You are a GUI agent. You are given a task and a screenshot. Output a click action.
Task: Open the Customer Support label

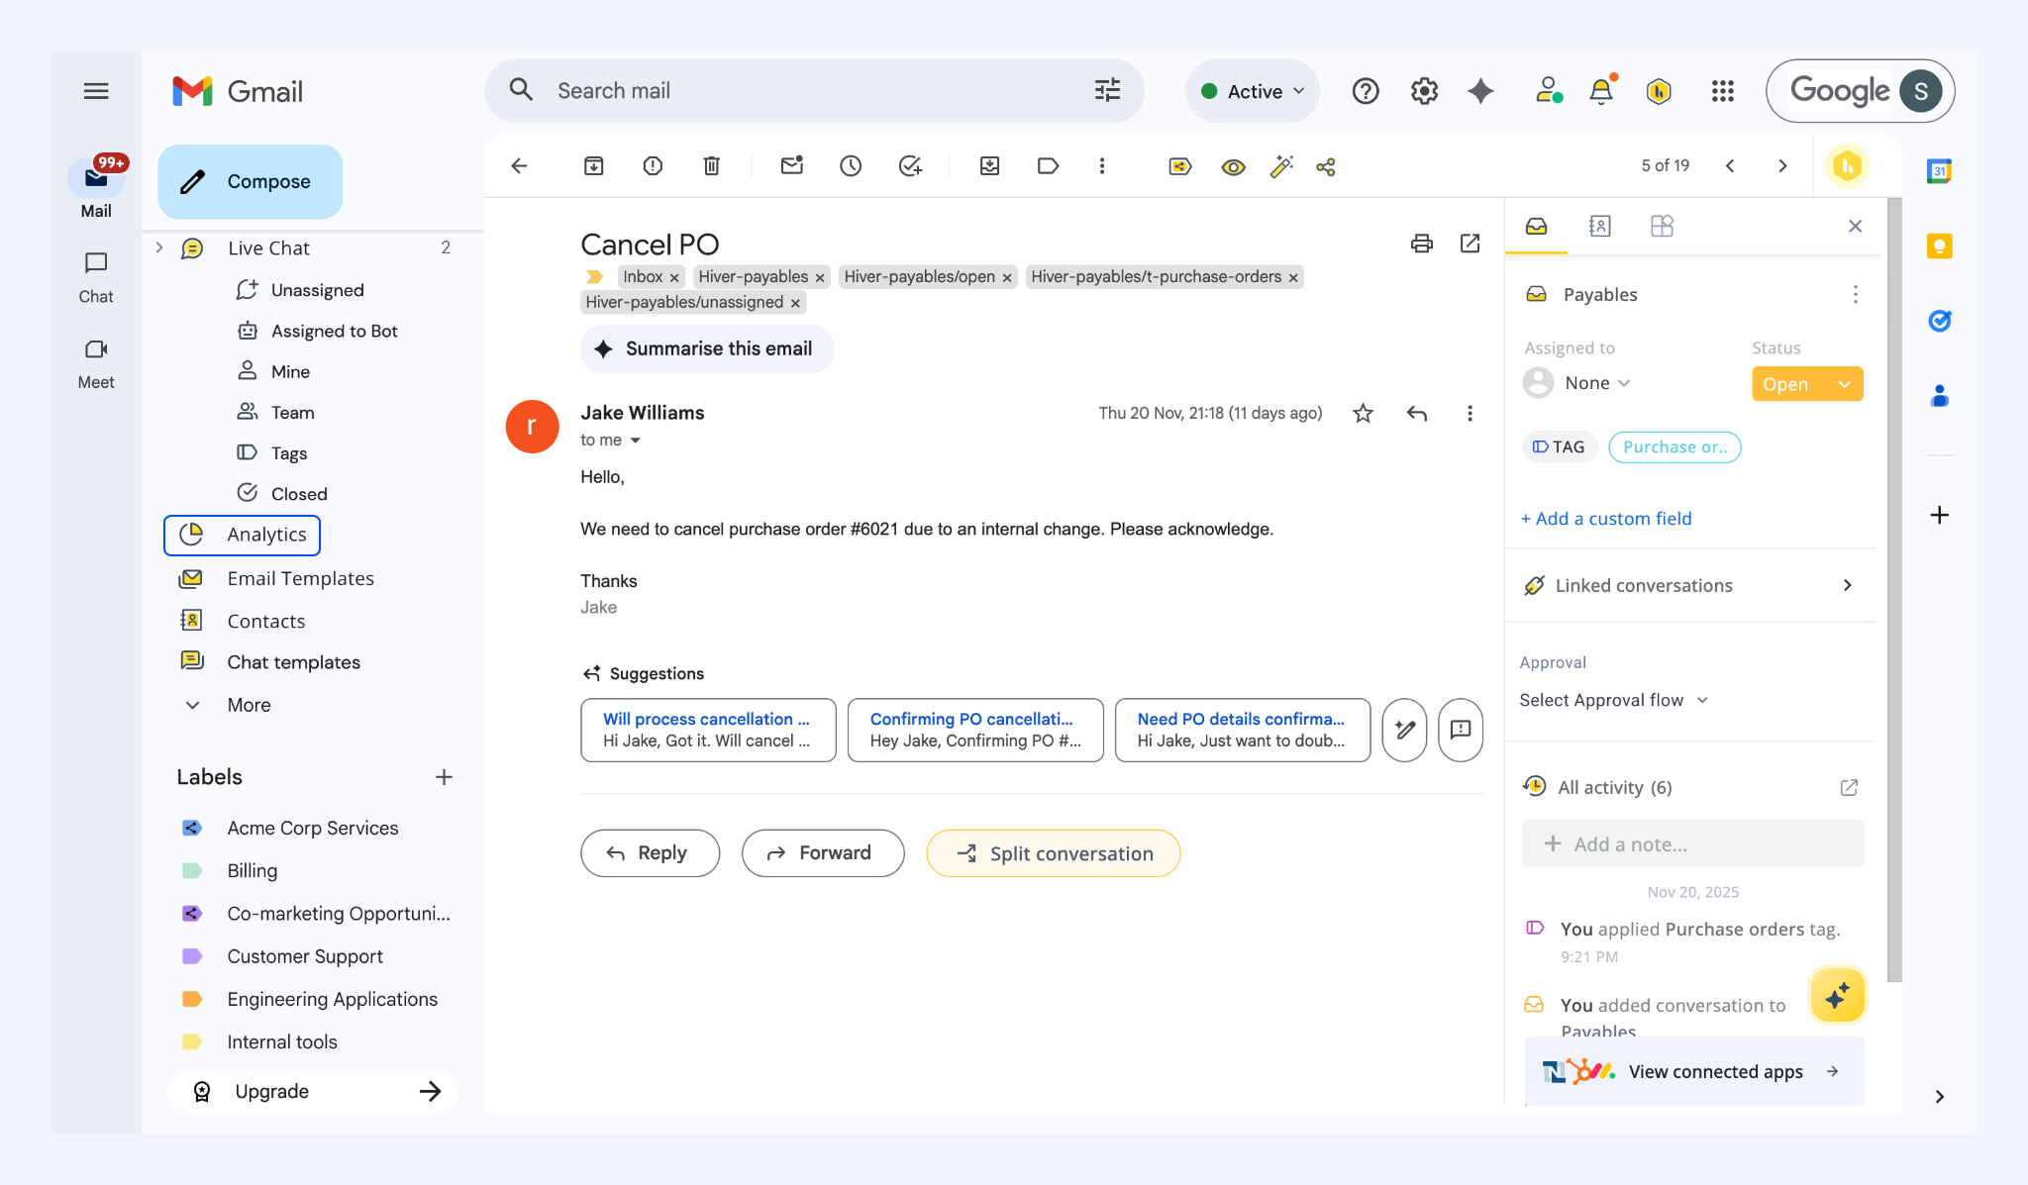click(x=304, y=956)
